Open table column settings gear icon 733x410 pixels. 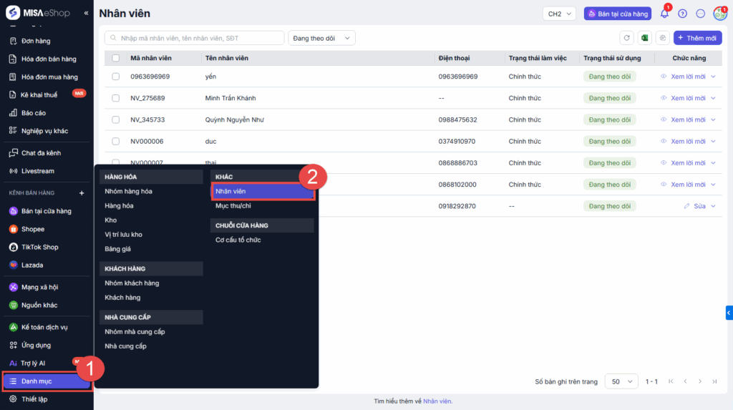click(x=662, y=38)
